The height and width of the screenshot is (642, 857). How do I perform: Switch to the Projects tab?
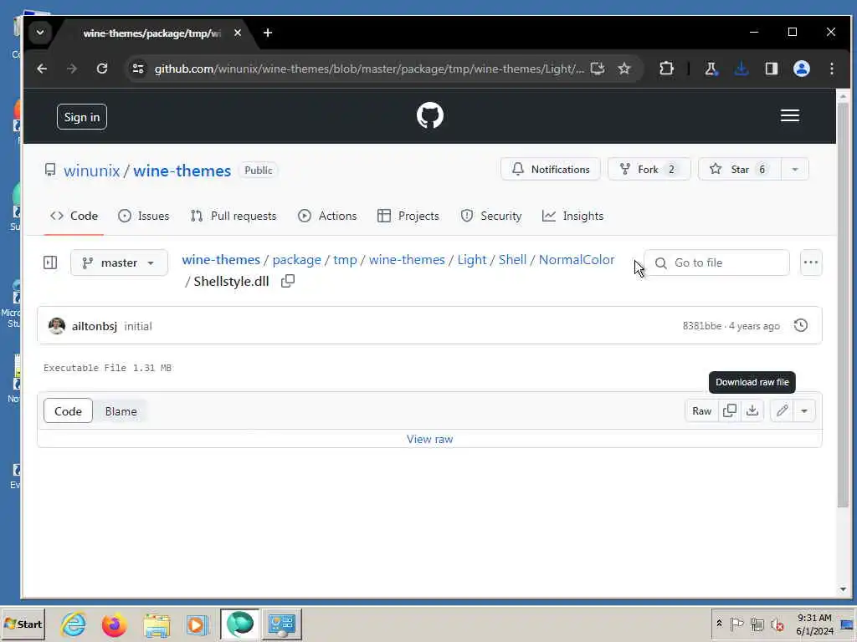pos(408,216)
